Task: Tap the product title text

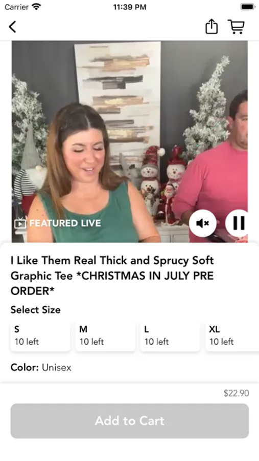Action: click(112, 276)
